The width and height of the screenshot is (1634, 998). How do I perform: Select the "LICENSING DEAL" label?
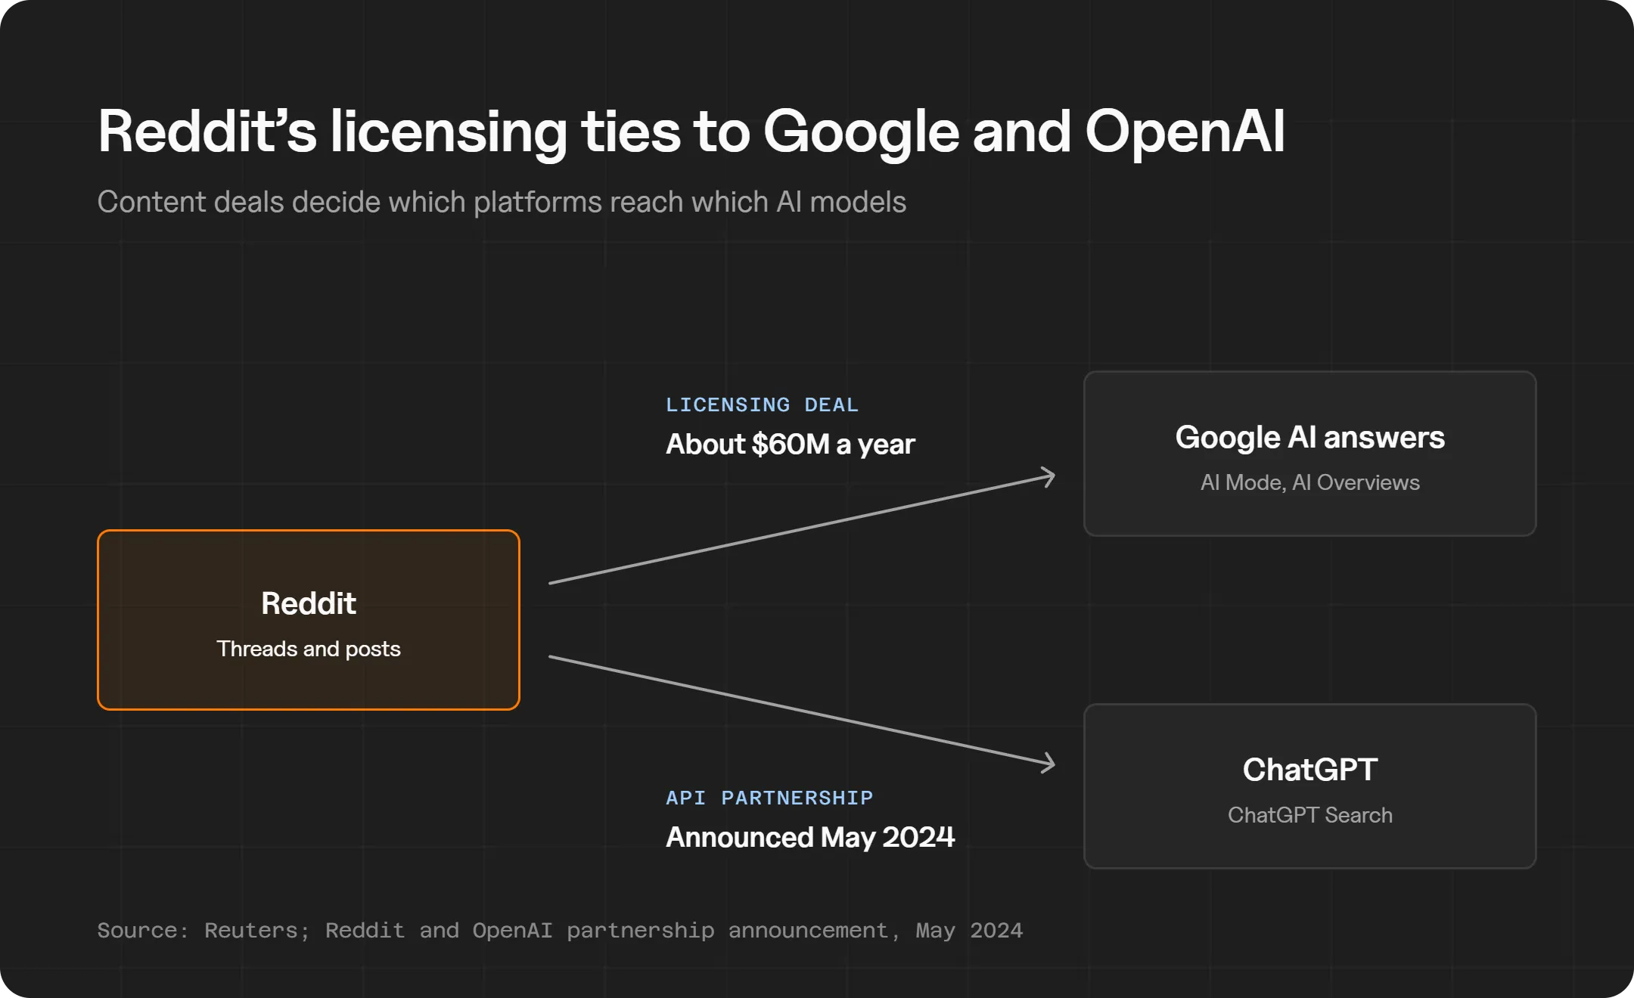click(762, 404)
